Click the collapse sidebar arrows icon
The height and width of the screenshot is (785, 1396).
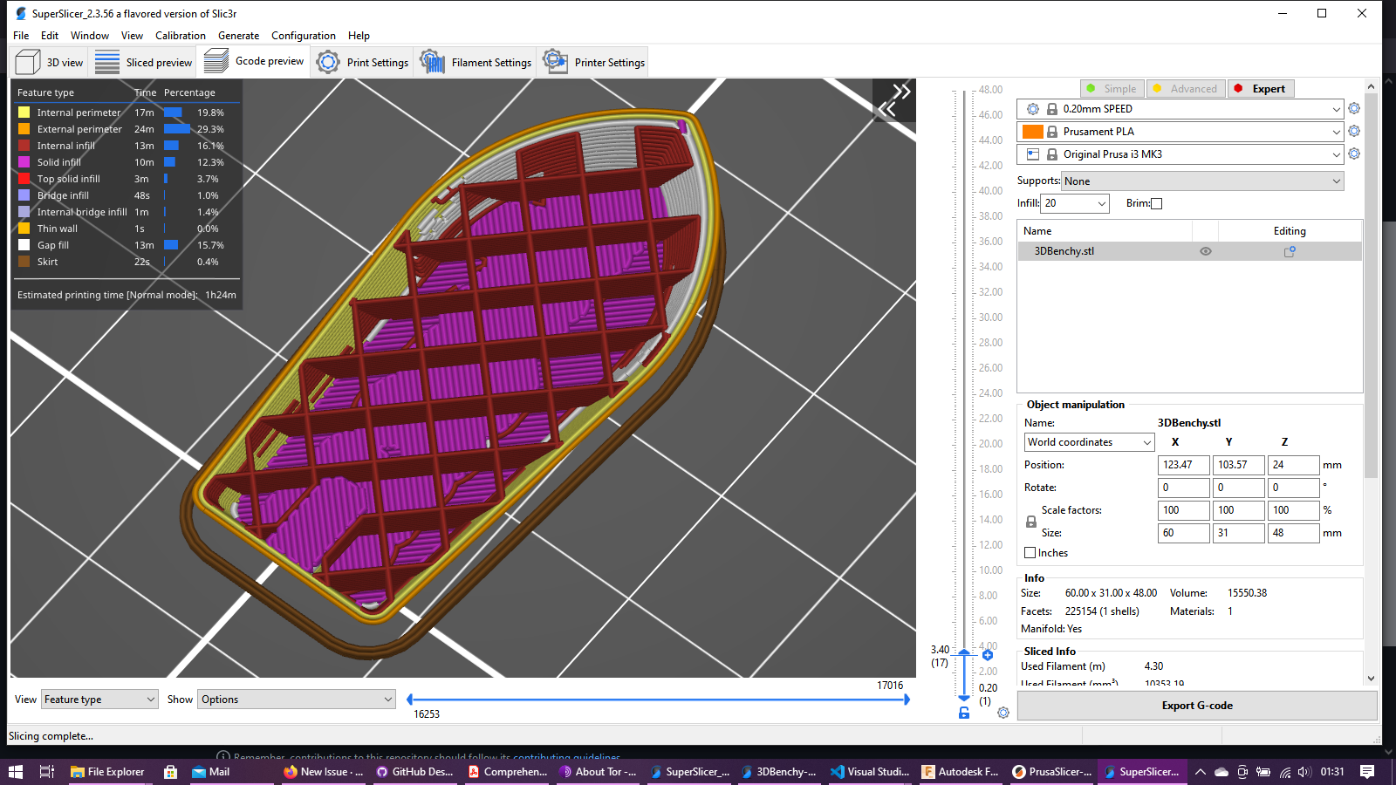tap(894, 99)
